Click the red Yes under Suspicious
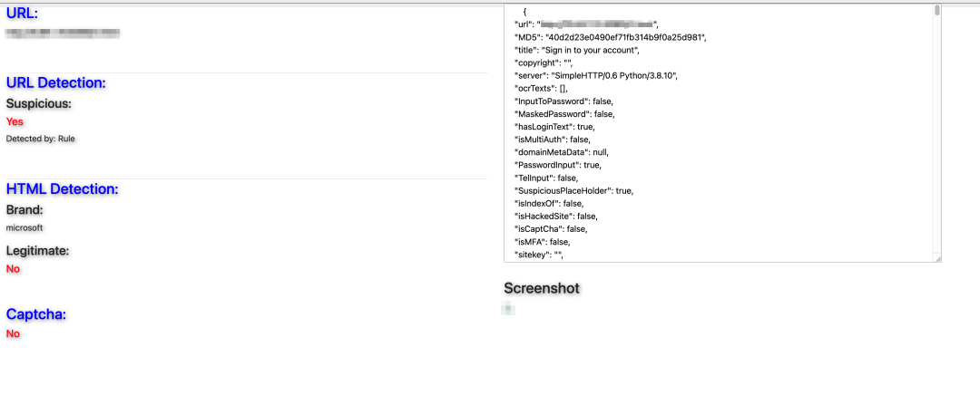 [15, 121]
